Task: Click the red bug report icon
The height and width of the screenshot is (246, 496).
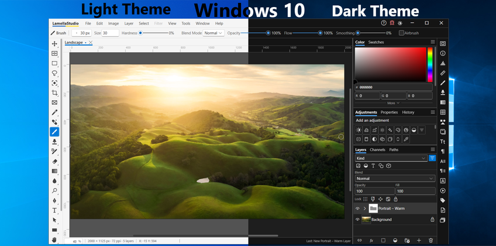Action: pyautogui.click(x=392, y=23)
